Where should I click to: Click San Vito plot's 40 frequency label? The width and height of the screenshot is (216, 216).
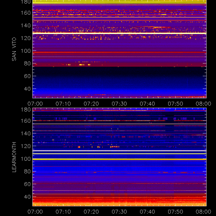tap(27, 89)
